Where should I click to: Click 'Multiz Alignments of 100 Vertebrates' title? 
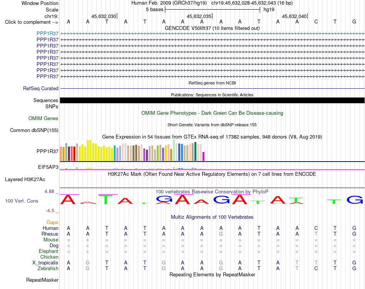point(212,217)
